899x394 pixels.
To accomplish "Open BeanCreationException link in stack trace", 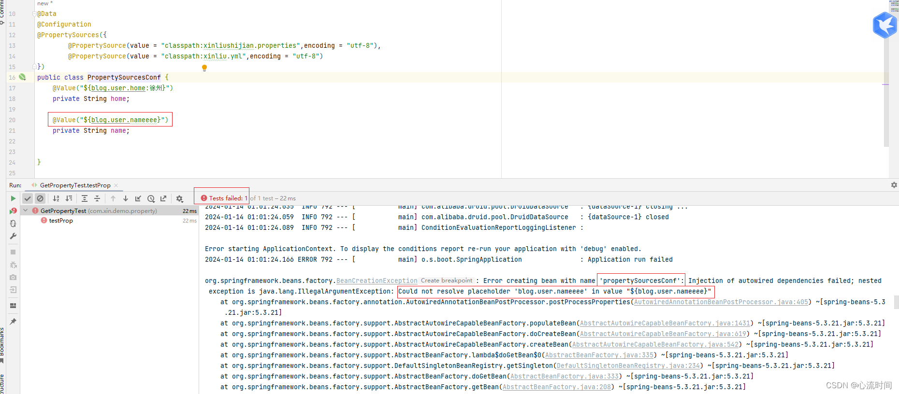I will click(x=377, y=281).
